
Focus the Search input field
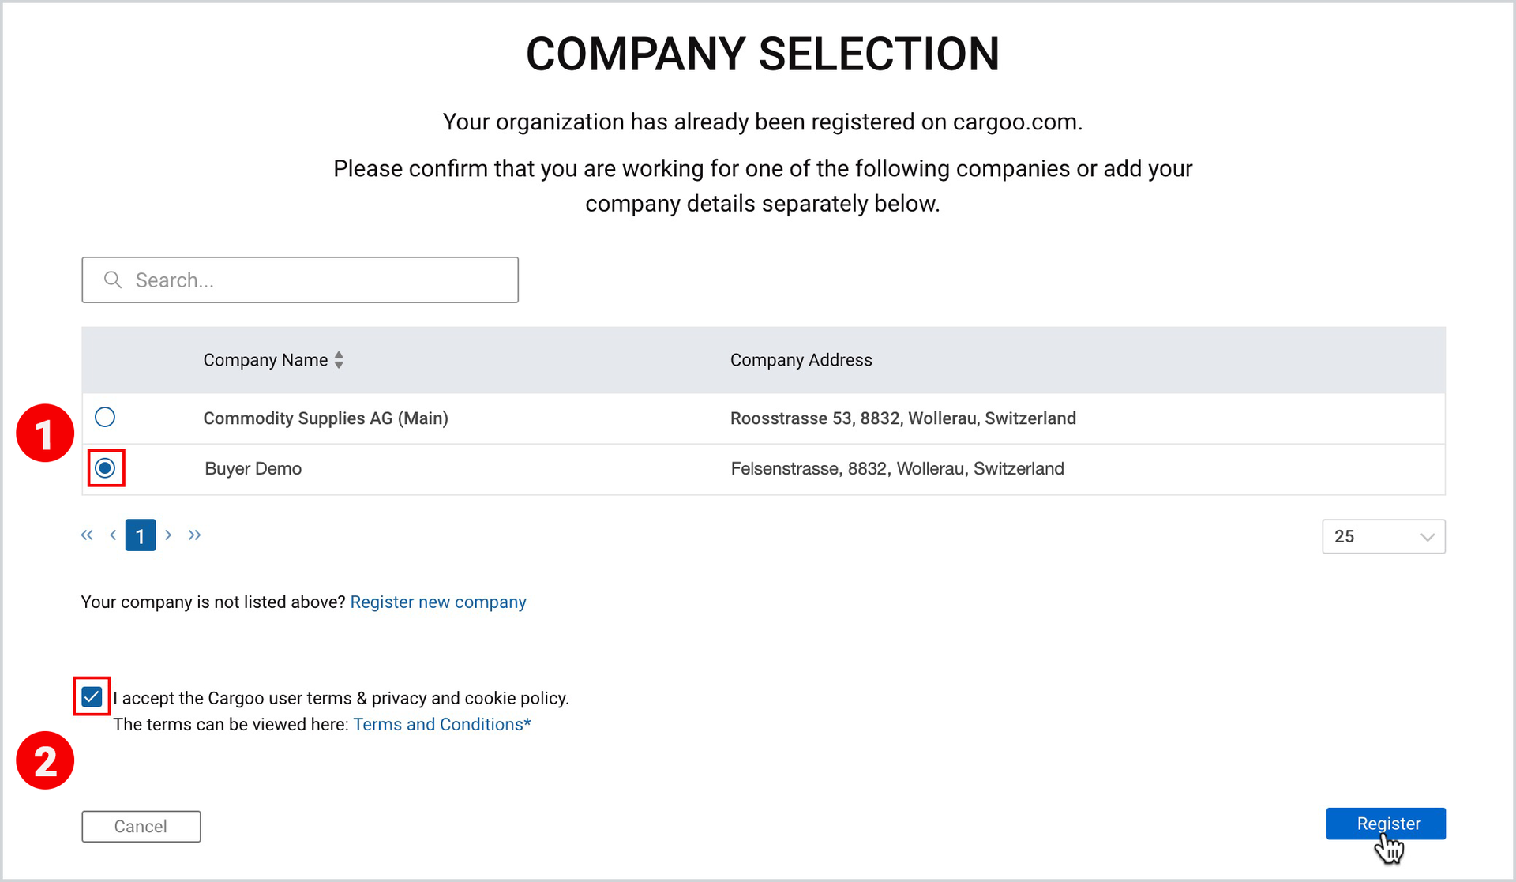(x=300, y=280)
